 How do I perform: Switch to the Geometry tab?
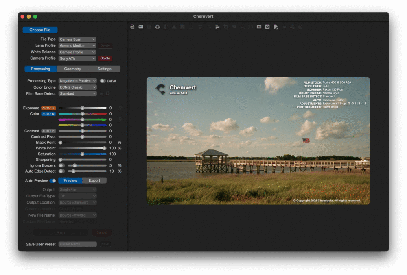click(72, 69)
